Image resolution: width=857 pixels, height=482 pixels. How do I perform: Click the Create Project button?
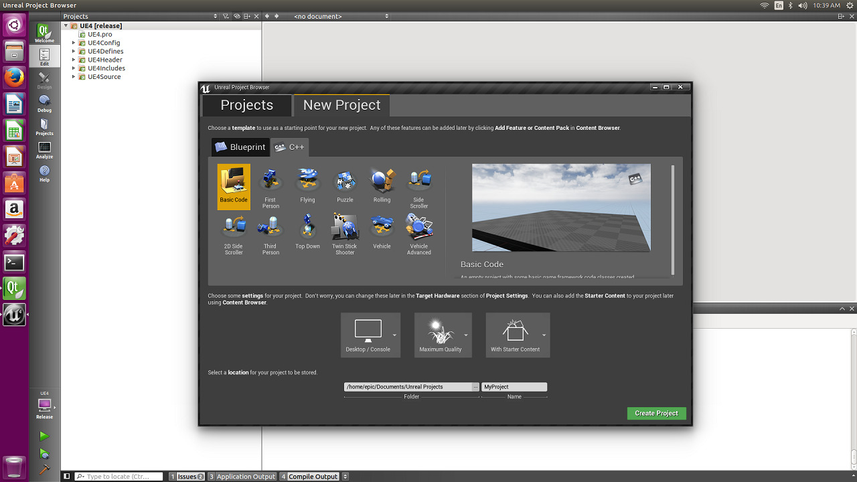(x=656, y=413)
